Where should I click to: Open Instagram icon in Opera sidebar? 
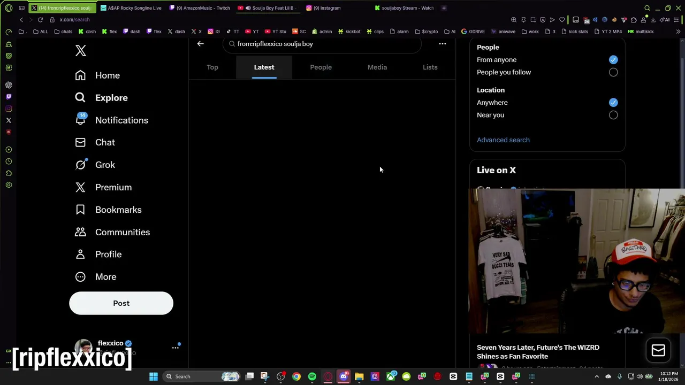coord(9,109)
